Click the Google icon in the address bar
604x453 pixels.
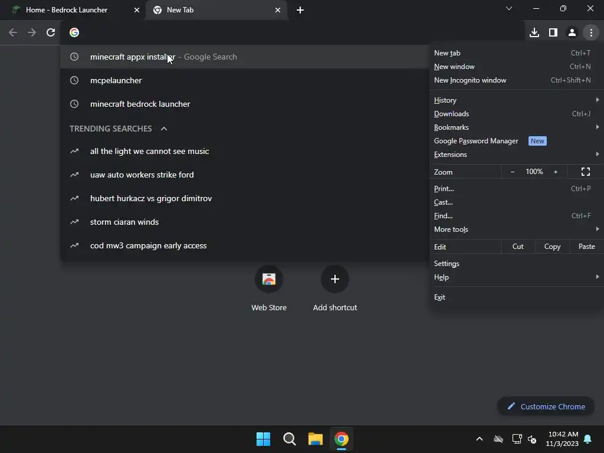tap(74, 32)
